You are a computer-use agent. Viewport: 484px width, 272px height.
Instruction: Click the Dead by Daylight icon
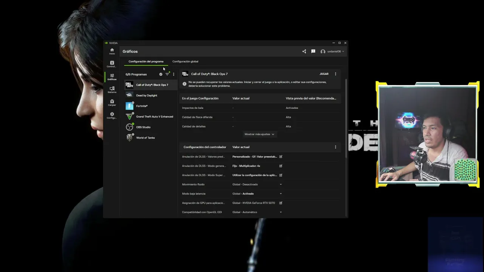(x=129, y=95)
